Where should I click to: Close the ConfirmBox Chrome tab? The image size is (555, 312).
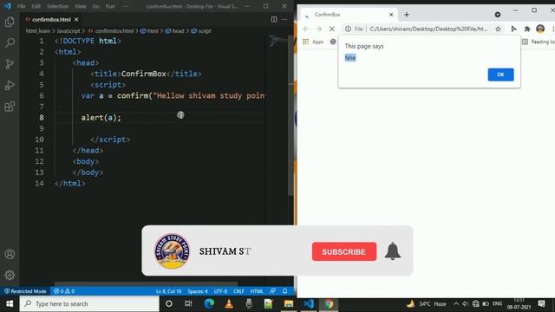click(x=391, y=15)
